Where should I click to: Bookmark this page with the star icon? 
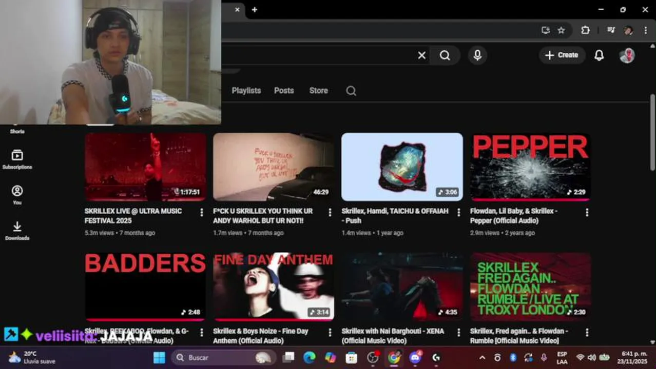561,30
